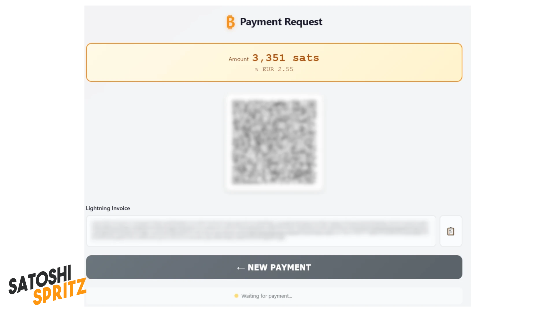Click inside the Lightning Invoice text field
Screen dimensions: 555x312
pos(261,231)
